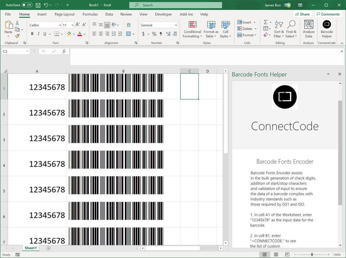Expand the font size dropdown
This screenshot has height=258, width=346.
(72, 25)
